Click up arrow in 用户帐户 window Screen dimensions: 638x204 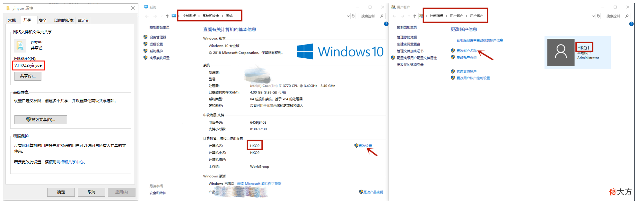click(x=415, y=16)
